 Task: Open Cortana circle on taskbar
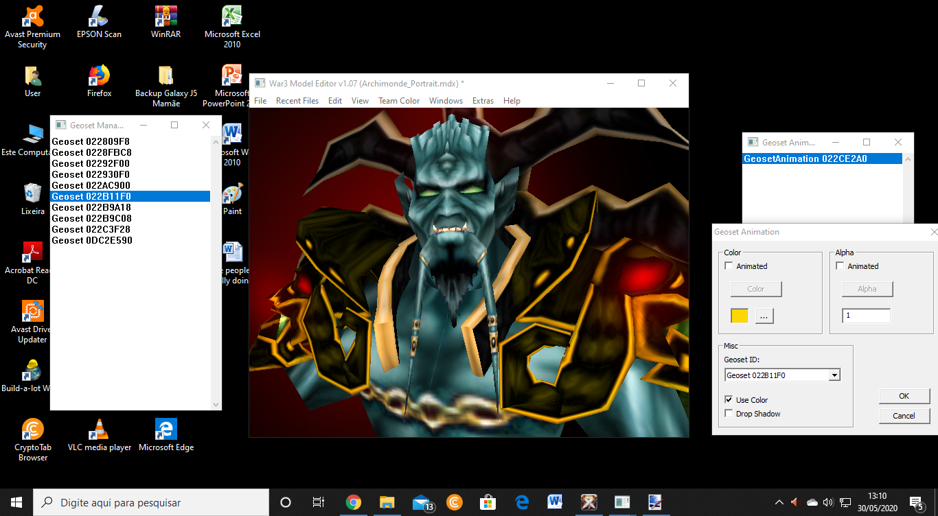click(286, 502)
